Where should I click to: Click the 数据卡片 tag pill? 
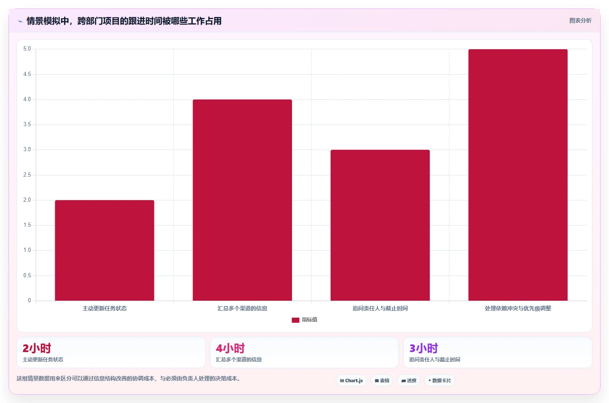coord(440,380)
